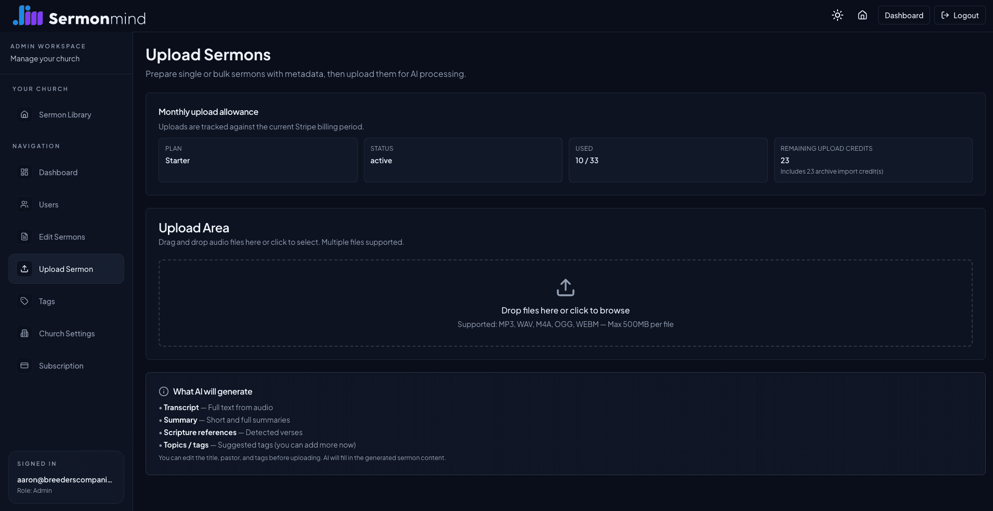Click the Upload Sermon arrow icon

point(24,269)
